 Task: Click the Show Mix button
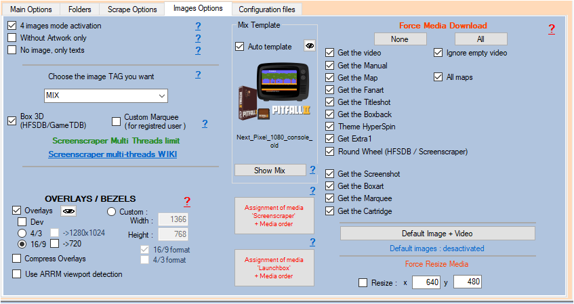point(270,171)
